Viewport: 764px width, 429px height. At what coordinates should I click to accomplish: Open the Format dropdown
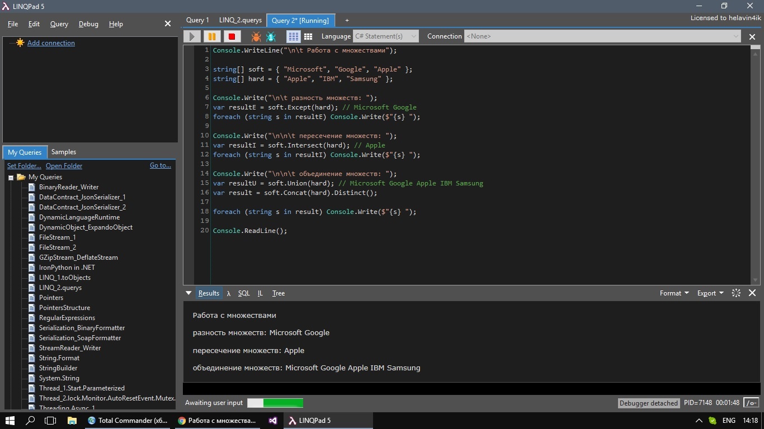point(675,293)
